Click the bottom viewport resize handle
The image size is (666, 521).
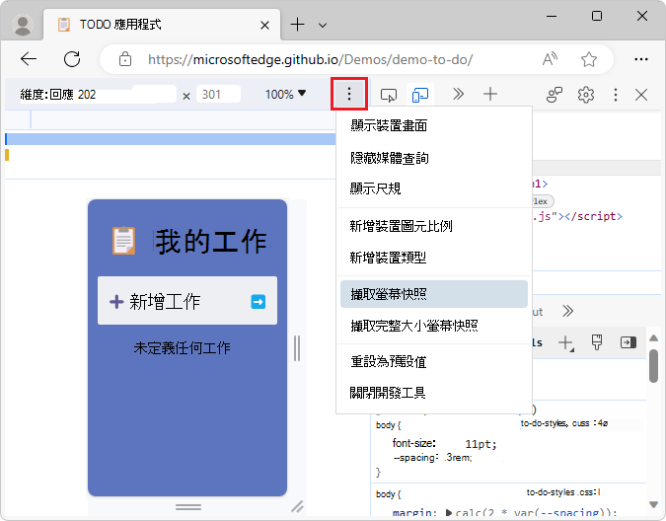click(188, 507)
